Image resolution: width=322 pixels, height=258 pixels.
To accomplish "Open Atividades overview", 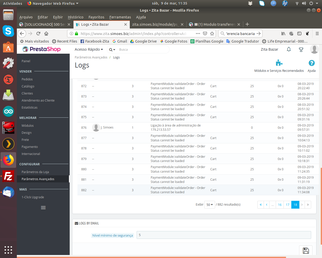I will click(x=13, y=3).
